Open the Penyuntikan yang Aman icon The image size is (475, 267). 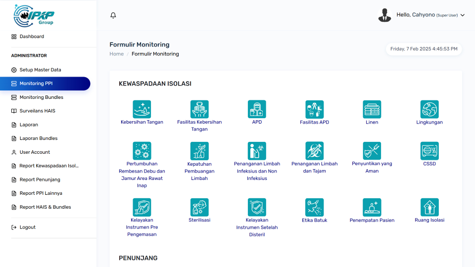click(x=372, y=151)
